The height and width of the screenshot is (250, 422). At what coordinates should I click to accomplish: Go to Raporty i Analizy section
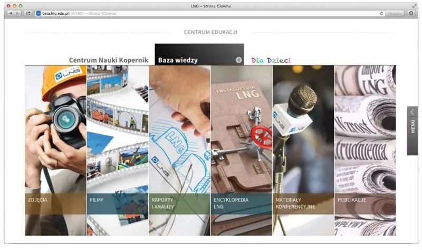click(162, 203)
